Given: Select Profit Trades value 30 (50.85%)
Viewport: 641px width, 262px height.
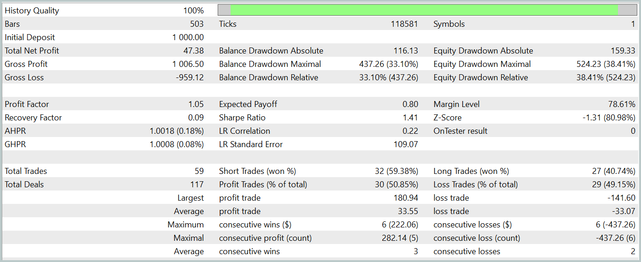Looking at the screenshot, I should tap(397, 185).
